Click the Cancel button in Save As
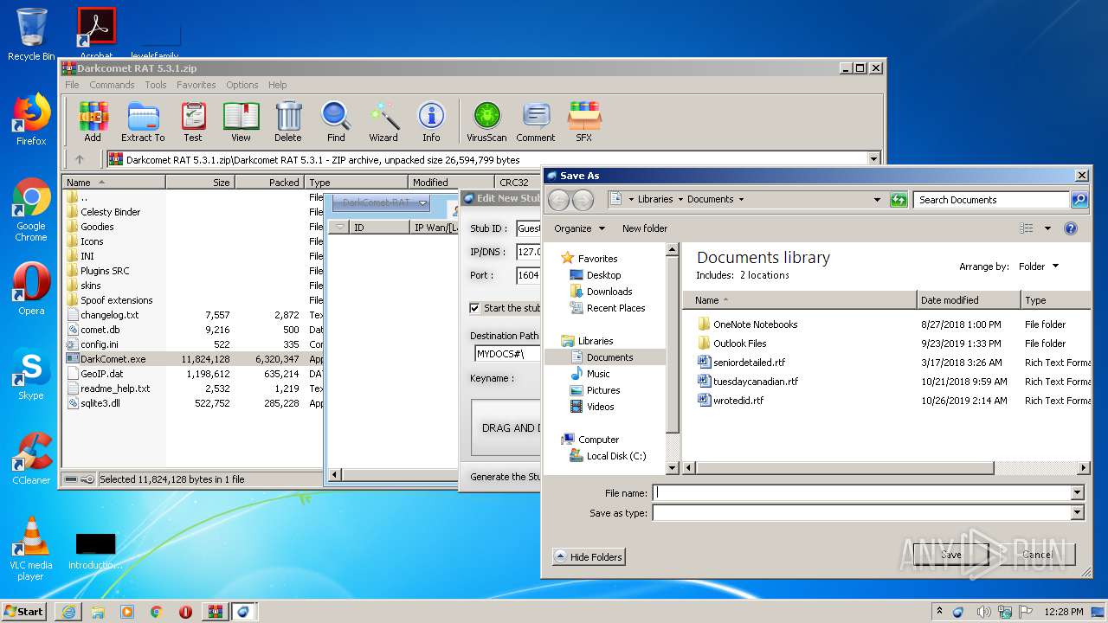1108x623 pixels. click(1037, 555)
